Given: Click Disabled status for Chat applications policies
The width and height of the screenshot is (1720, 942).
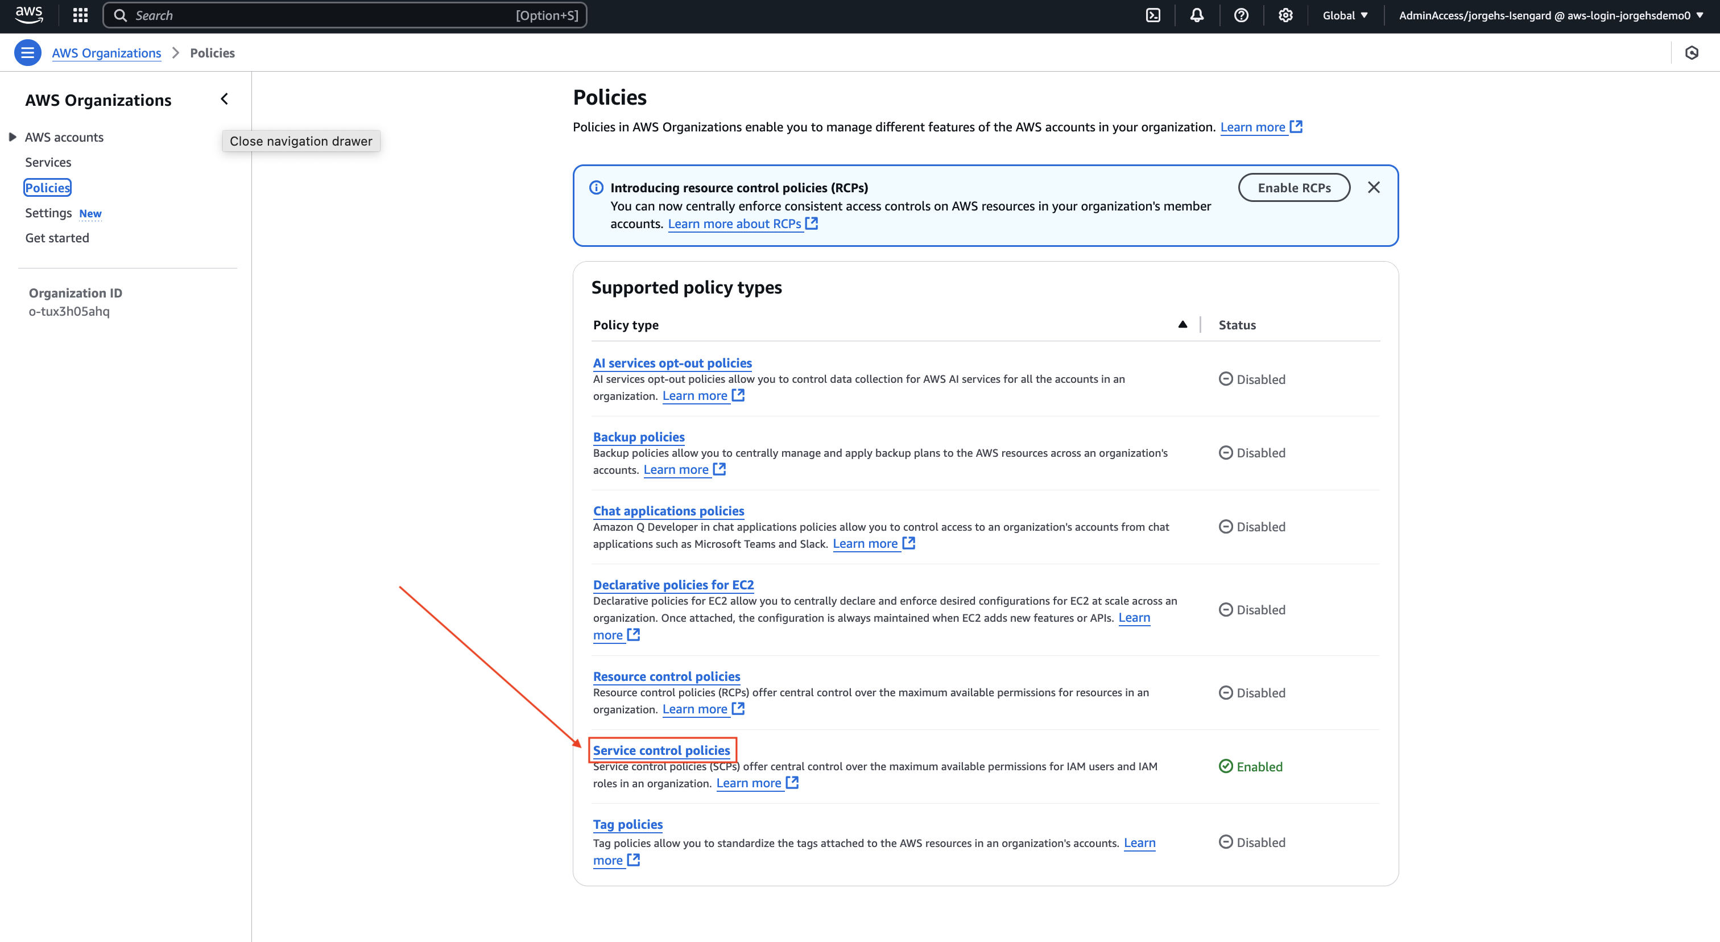Looking at the screenshot, I should pos(1252,527).
